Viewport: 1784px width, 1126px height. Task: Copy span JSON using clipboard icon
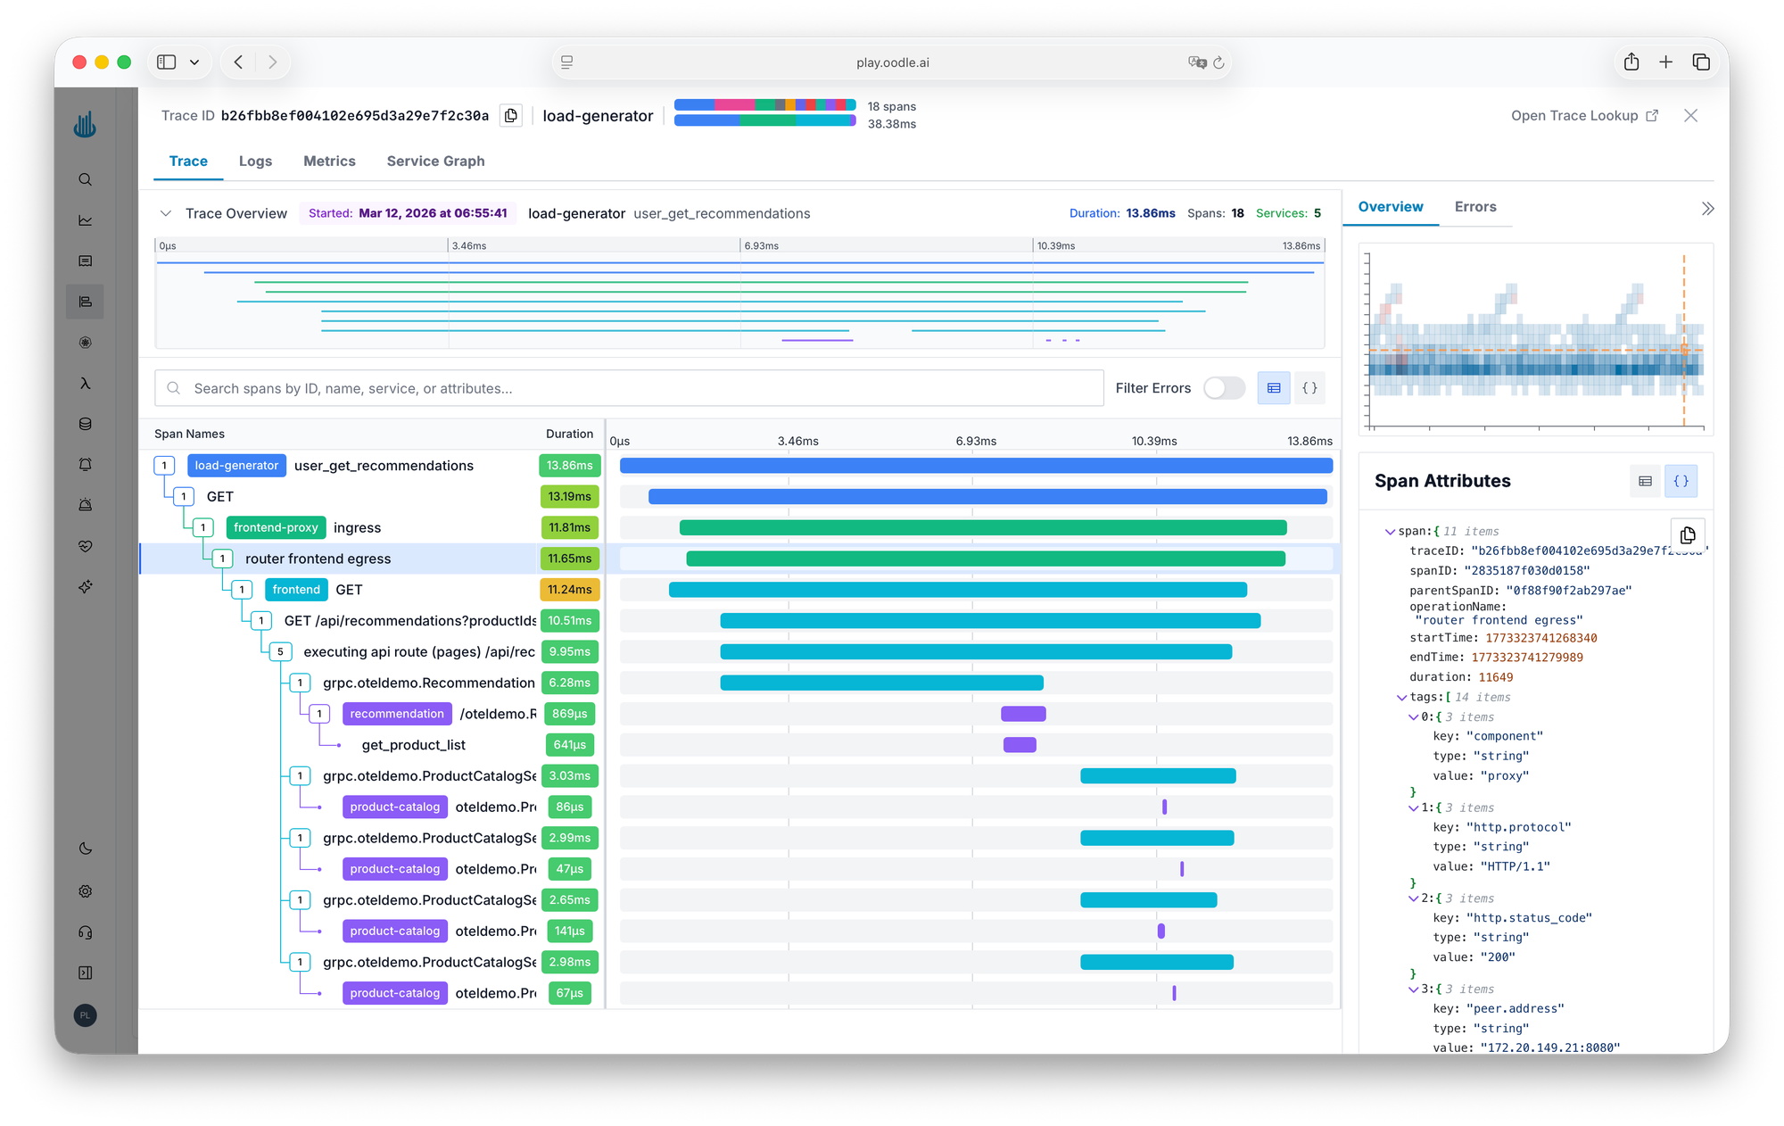(x=1687, y=534)
